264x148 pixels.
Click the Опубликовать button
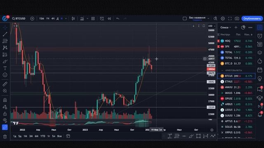click(252, 18)
